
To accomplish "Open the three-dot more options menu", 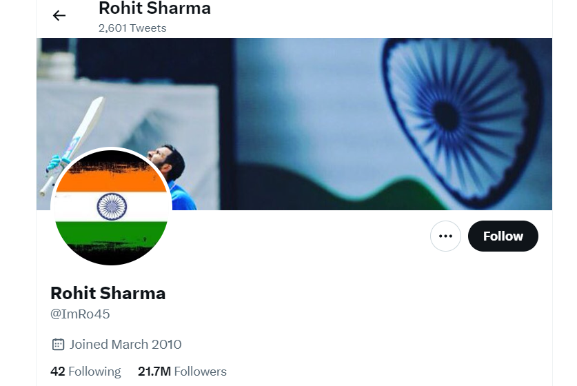I will point(445,236).
